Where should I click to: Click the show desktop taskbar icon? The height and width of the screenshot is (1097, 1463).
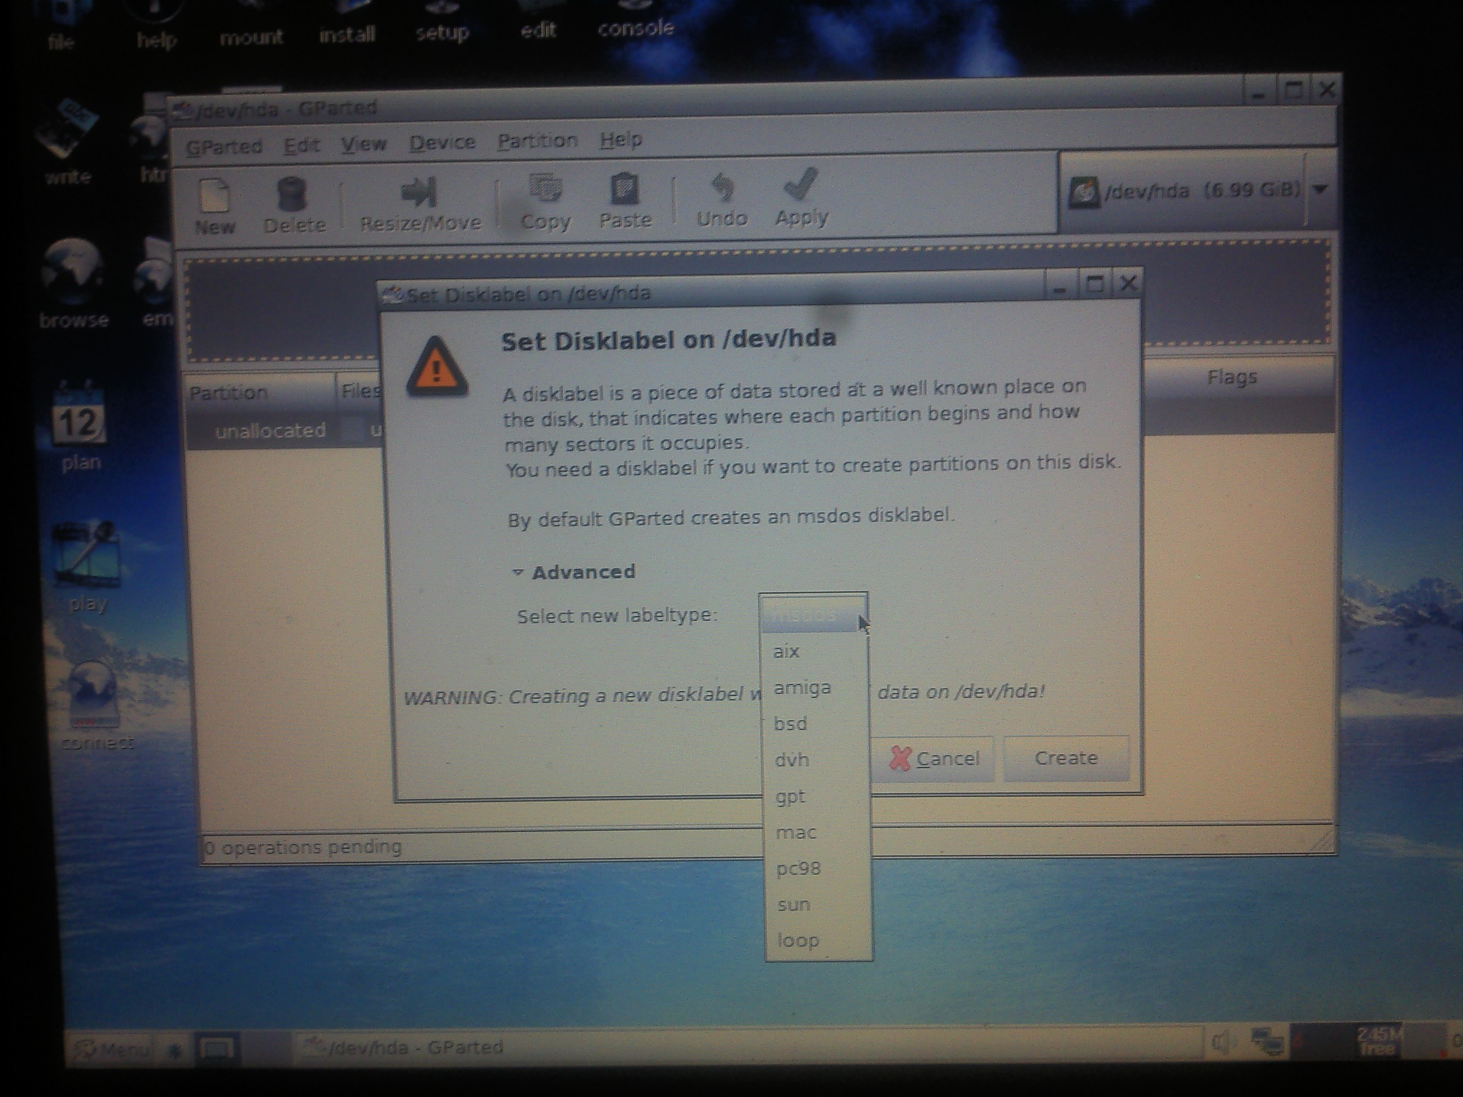[217, 1047]
